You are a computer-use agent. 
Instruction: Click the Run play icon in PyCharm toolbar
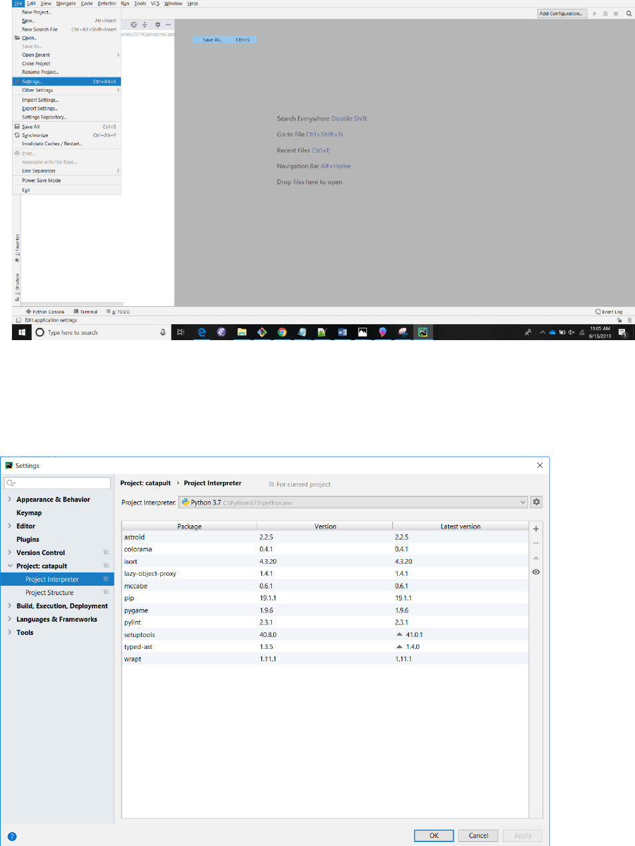594,13
